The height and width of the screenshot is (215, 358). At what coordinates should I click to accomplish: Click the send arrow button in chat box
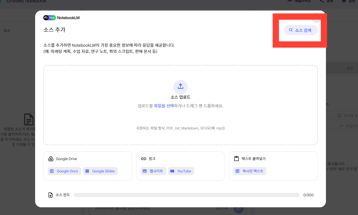click(239, 209)
